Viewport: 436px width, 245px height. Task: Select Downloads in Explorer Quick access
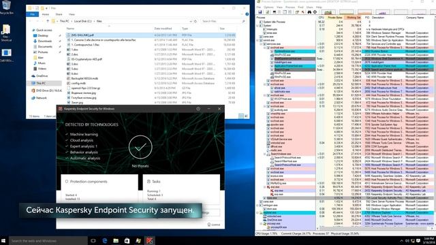pos(45,41)
